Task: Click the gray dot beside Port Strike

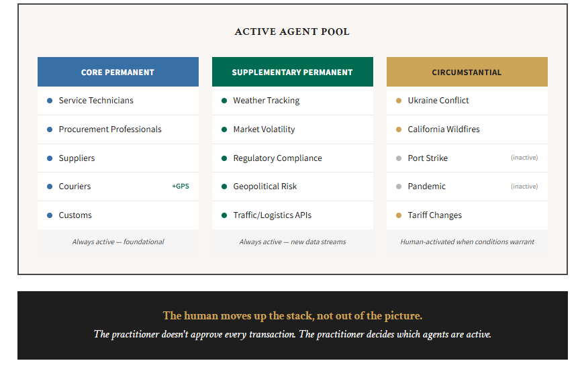Action: pyautogui.click(x=399, y=158)
